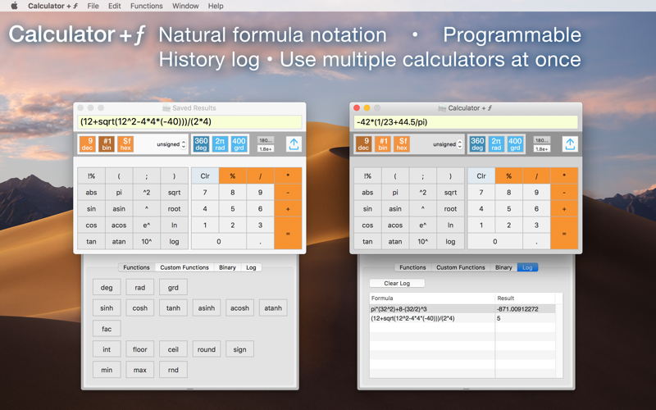Select log row pi*(32^2)+8-(32/2)^3
656x410 pixels.
coord(462,309)
